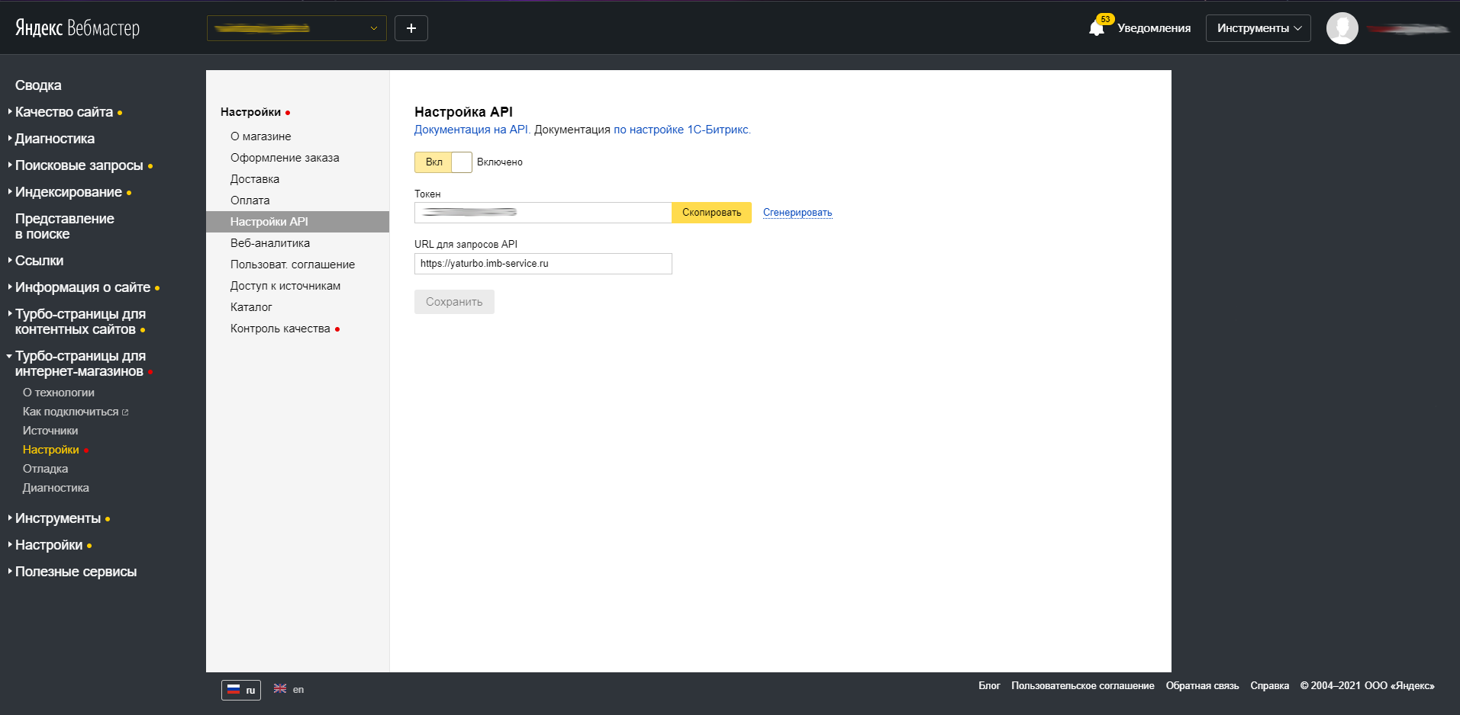Select Пользоват. соглашение settings tab
1460x715 pixels.
(292, 265)
